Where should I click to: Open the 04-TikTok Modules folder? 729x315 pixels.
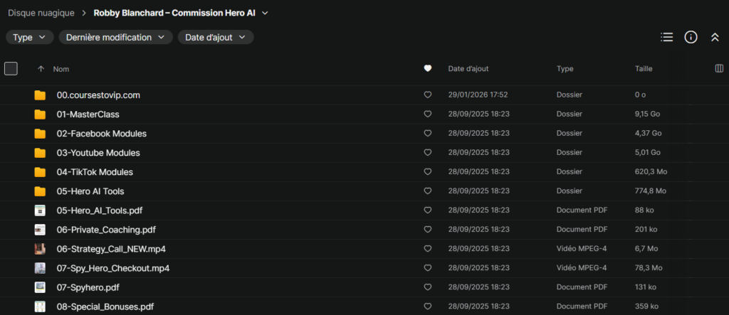95,172
